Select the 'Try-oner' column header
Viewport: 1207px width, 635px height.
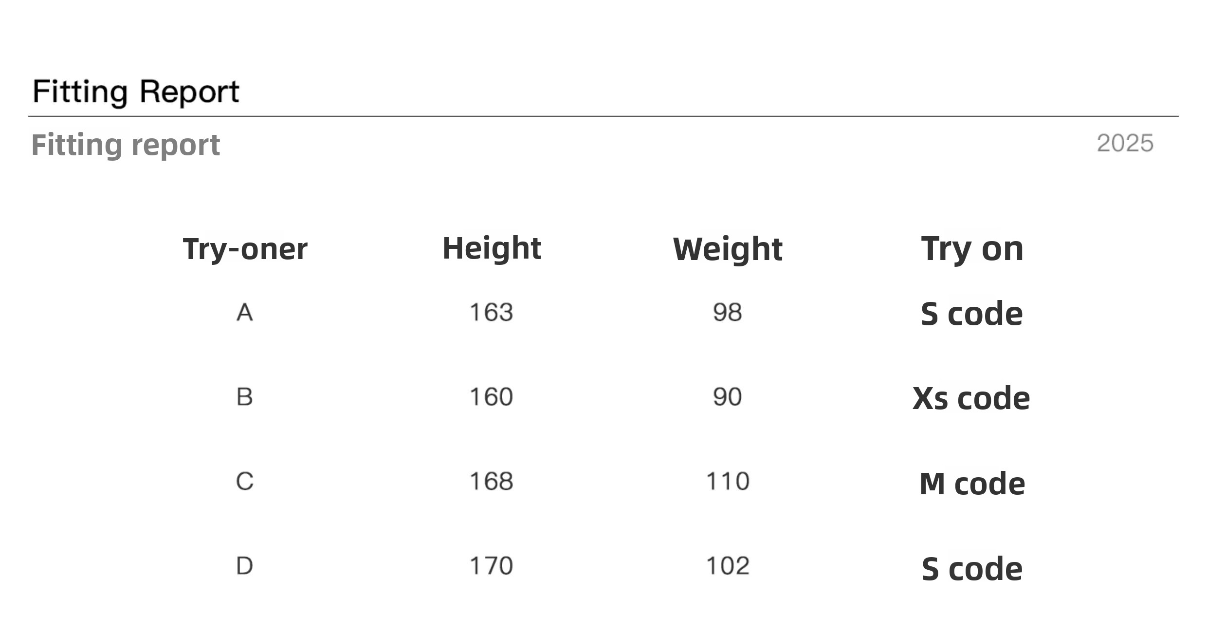(x=245, y=249)
